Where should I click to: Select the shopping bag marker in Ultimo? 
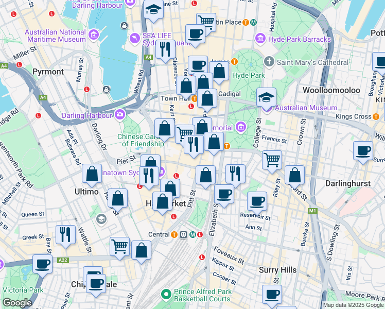pyautogui.click(x=92, y=174)
